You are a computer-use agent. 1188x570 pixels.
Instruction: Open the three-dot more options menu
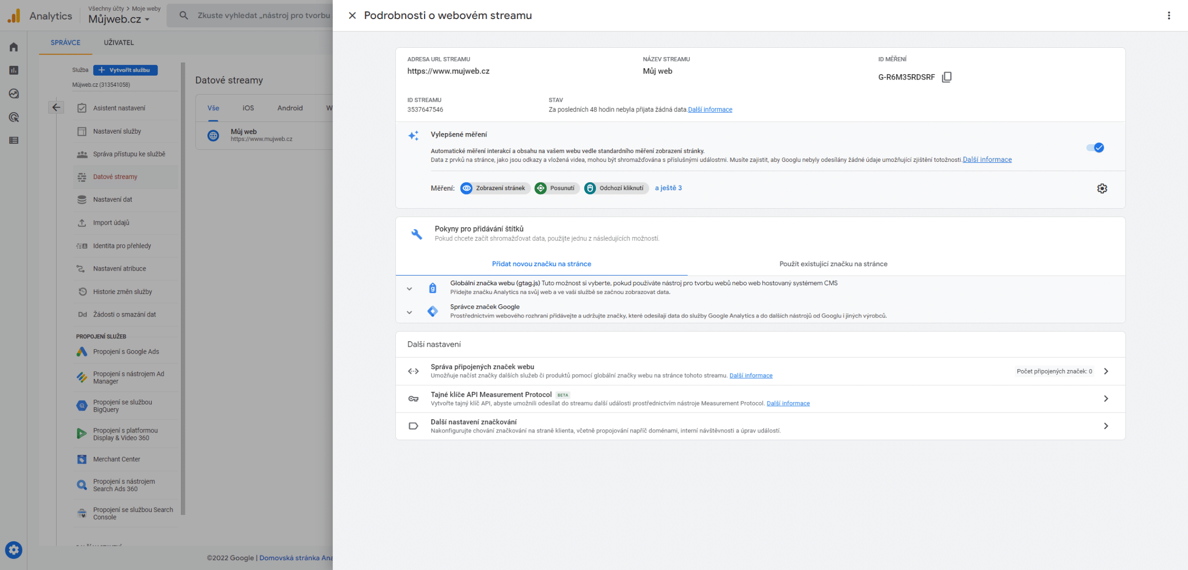point(1168,15)
